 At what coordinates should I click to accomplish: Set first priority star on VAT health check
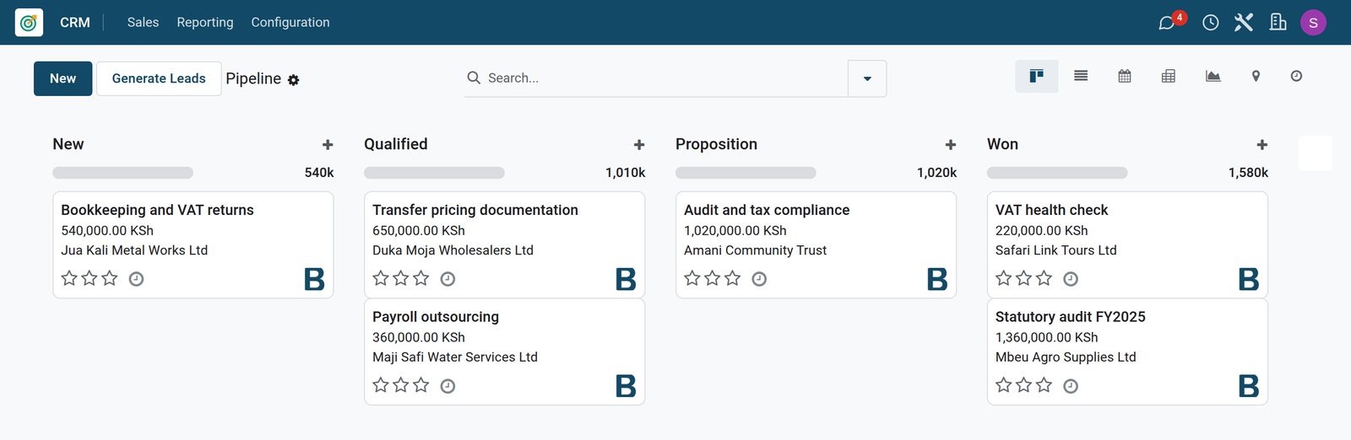[x=1004, y=278]
